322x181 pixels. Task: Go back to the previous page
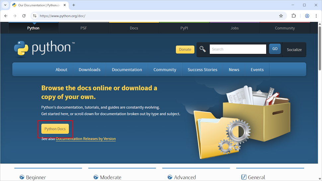click(x=6, y=16)
